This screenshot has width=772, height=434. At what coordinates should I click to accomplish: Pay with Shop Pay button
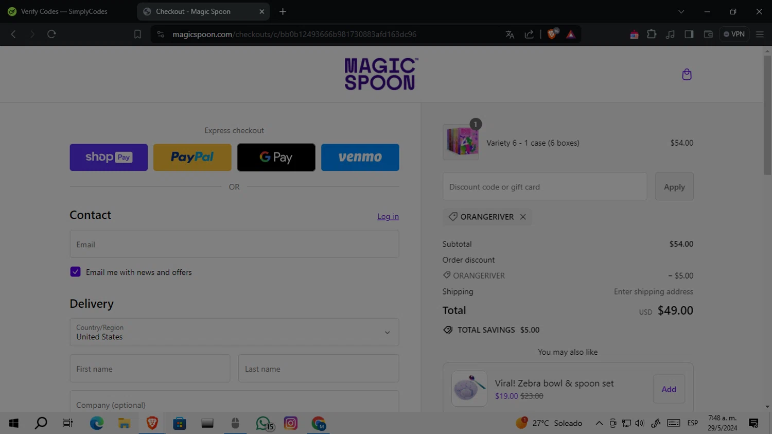[x=109, y=157]
